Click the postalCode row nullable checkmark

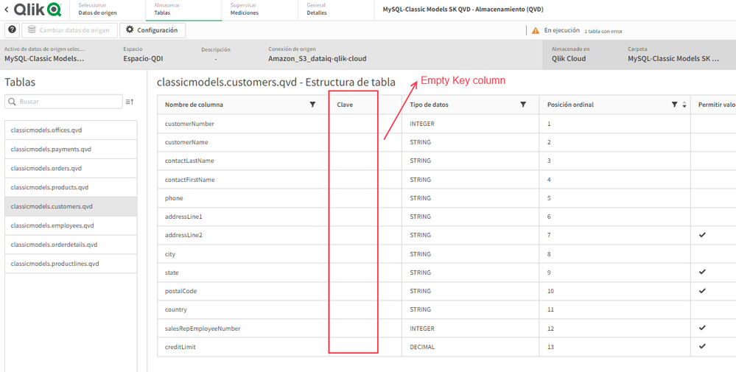pos(702,291)
